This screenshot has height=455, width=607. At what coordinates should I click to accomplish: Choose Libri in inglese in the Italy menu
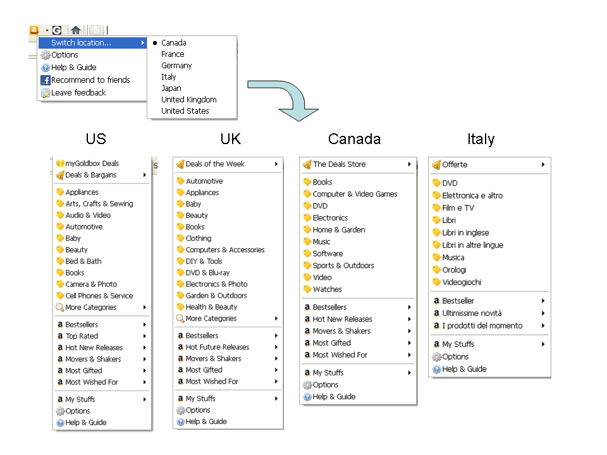pos(465,233)
